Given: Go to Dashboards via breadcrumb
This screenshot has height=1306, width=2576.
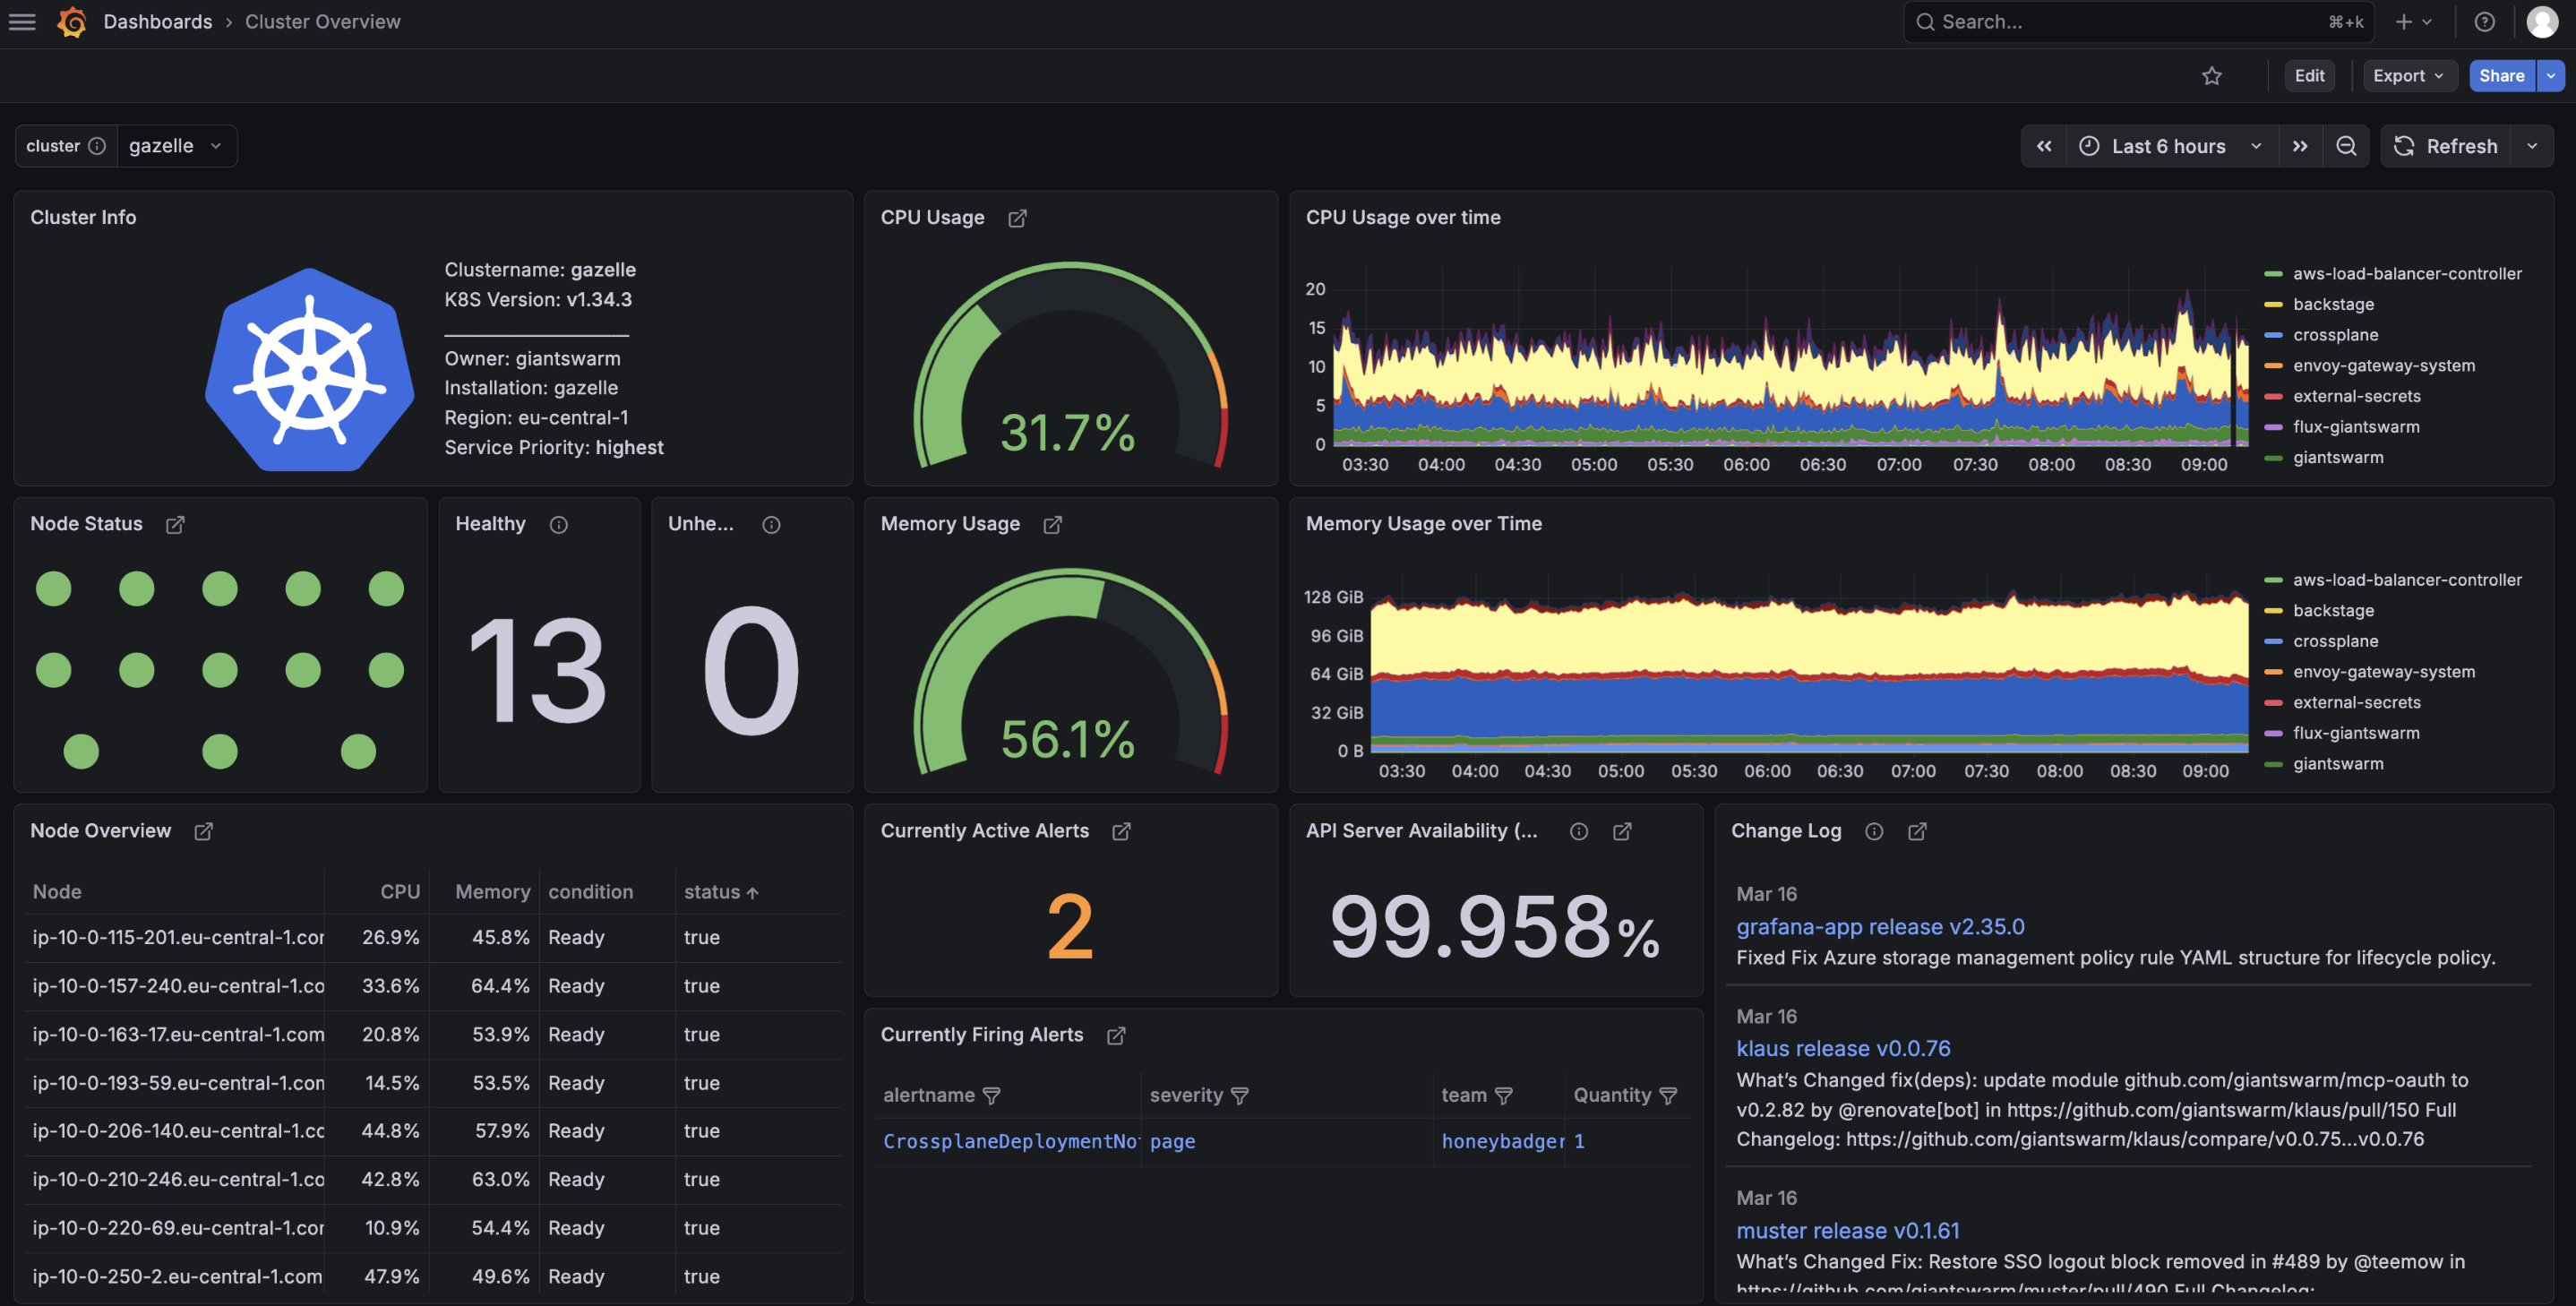Looking at the screenshot, I should (x=158, y=21).
